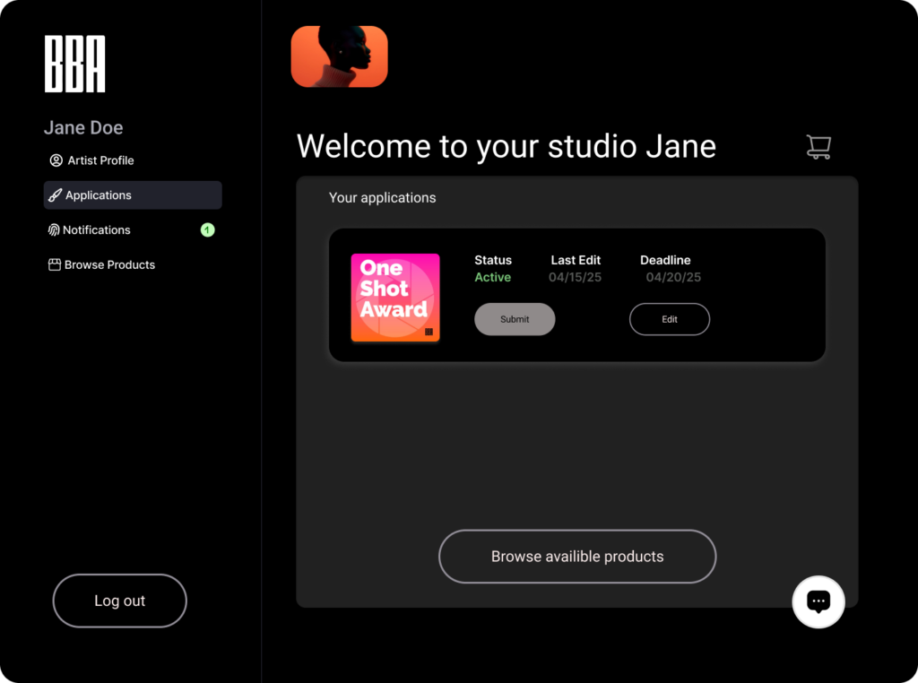Click the One Shot Award thumbnail
This screenshot has height=683, width=918.
(394, 297)
